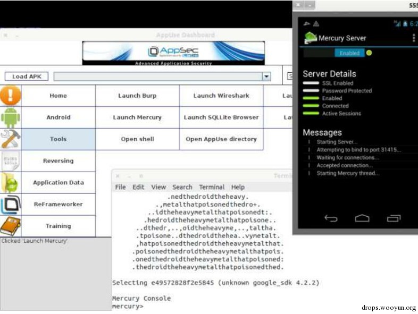Click the hammer and wrench Tools icon
The image size is (418, 314).
11,139
